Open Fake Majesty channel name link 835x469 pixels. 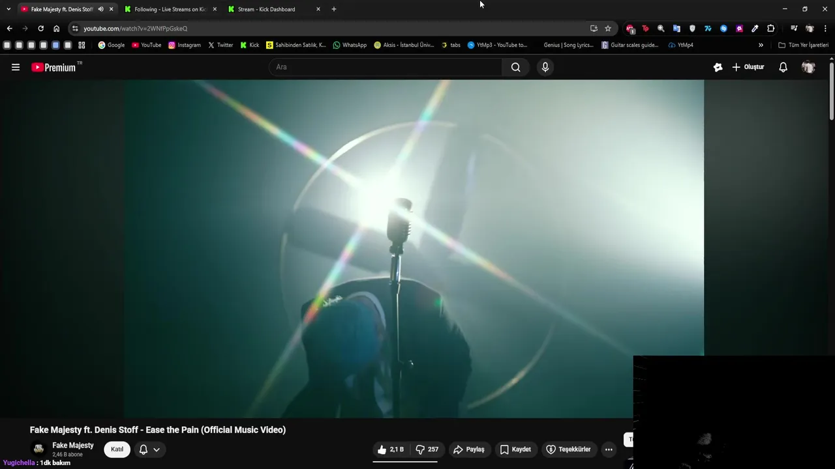(x=73, y=446)
